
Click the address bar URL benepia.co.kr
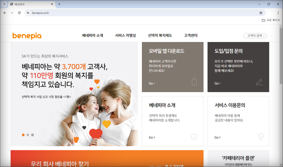[x=40, y=13]
